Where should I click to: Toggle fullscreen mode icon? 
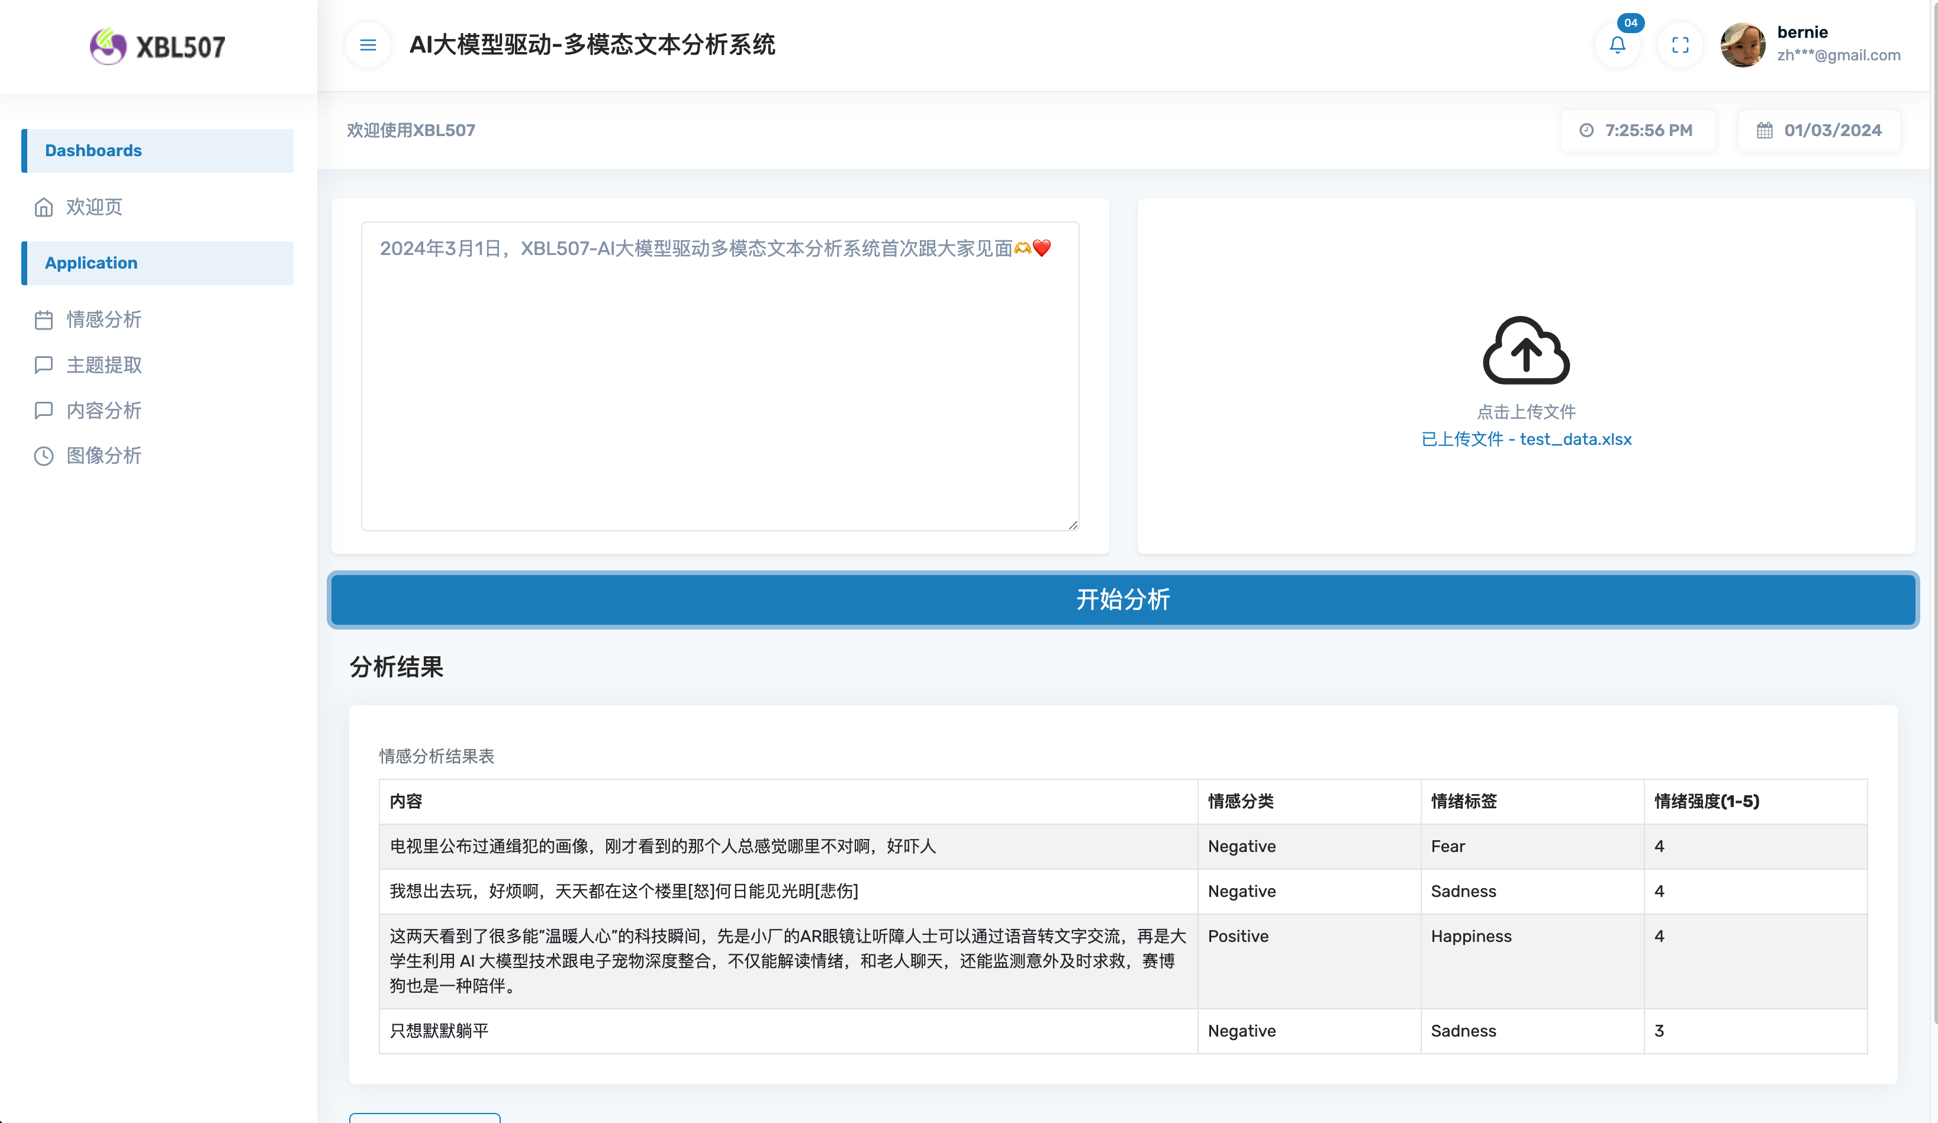pyautogui.click(x=1681, y=46)
